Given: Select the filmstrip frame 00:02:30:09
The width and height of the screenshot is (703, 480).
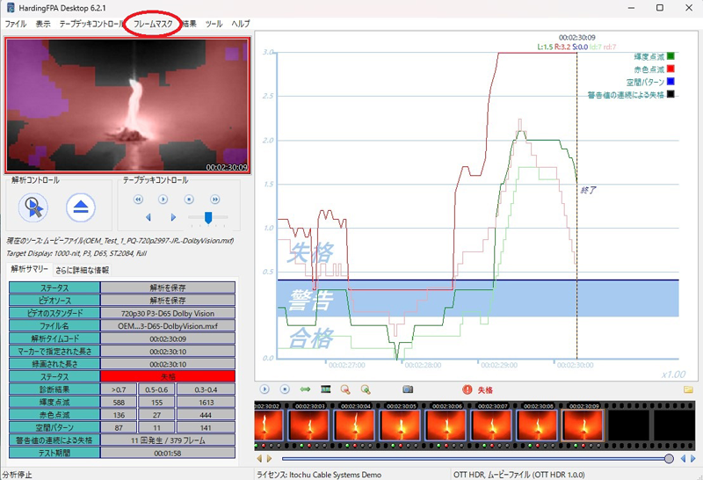Looking at the screenshot, I should click(583, 425).
